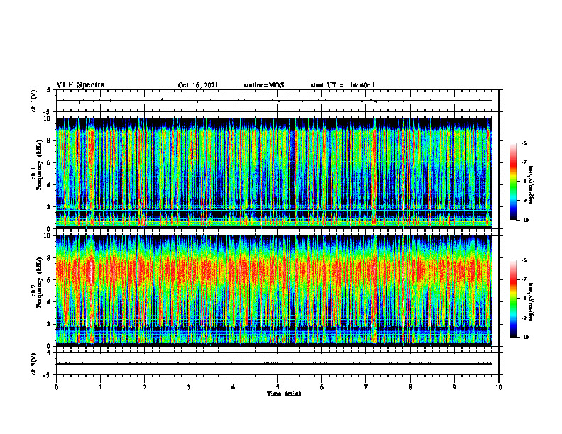Click the "5" volt tick on the ch.3(V) axis
Viewport: 562px width, 434px height.
click(x=49, y=353)
